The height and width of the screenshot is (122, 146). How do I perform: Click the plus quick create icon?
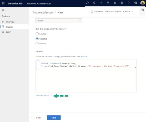pos(101,3)
